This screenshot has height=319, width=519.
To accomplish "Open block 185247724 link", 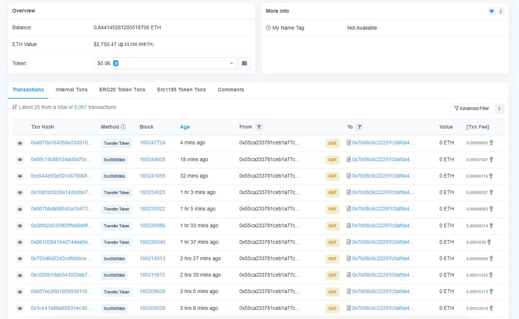I will click(x=152, y=143).
